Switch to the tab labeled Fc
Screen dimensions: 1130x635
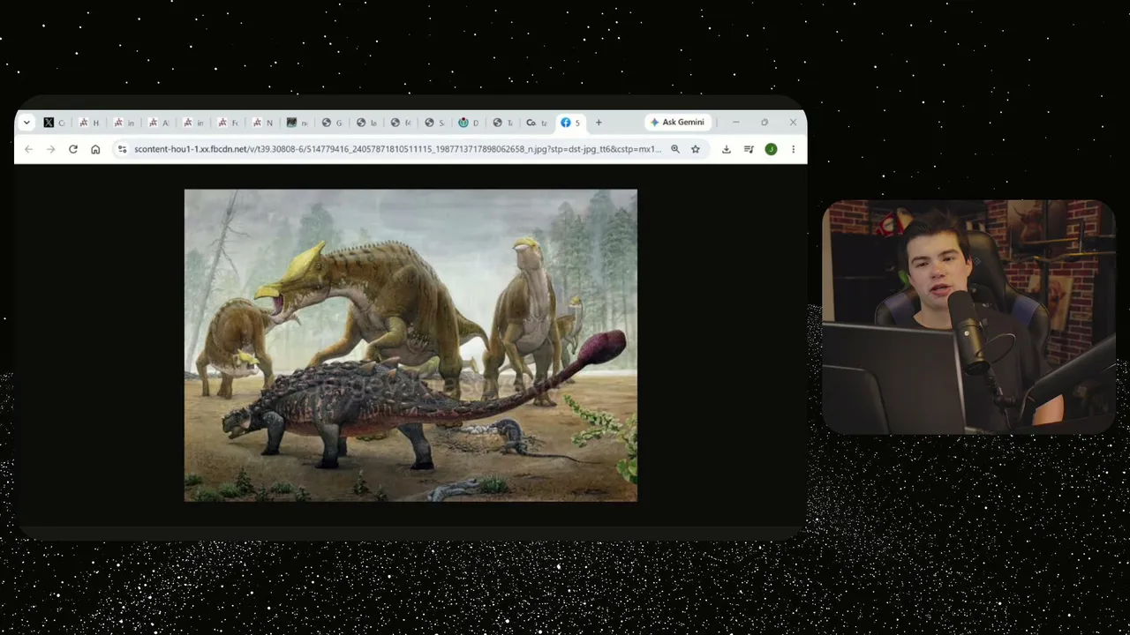pos(228,123)
